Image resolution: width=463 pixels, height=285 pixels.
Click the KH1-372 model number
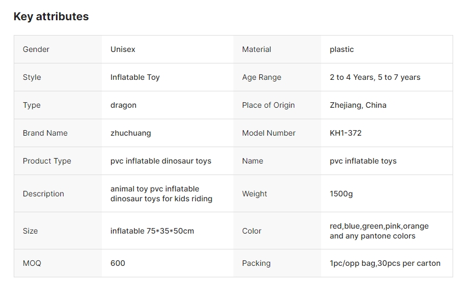coord(346,133)
